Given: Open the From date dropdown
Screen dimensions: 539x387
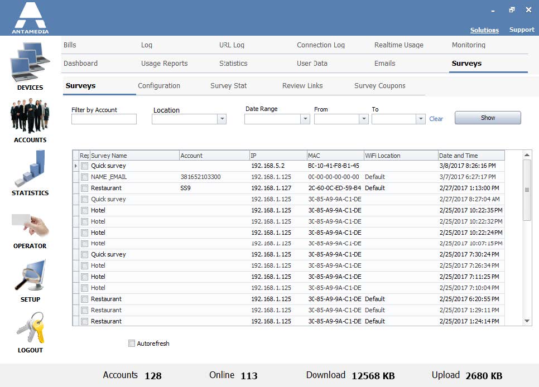Looking at the screenshot, I should pyautogui.click(x=364, y=119).
